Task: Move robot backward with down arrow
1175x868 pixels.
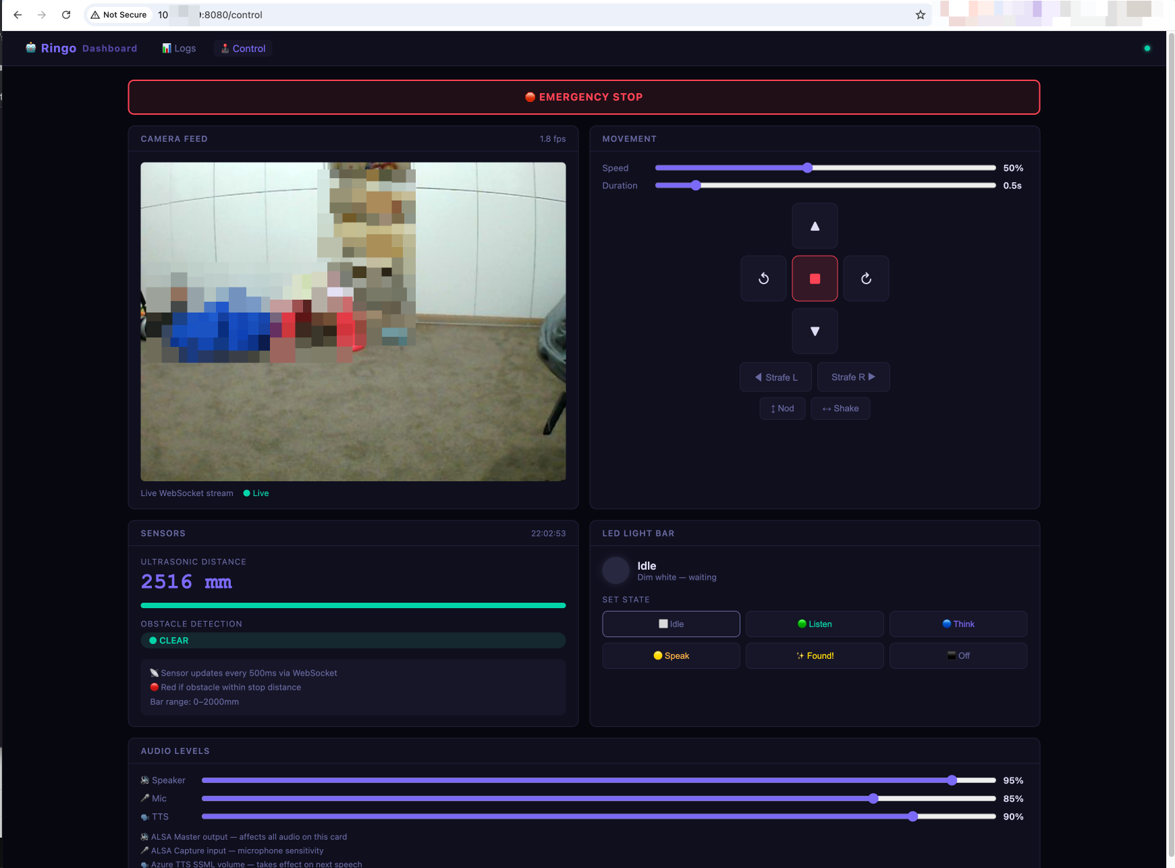Action: click(x=815, y=331)
